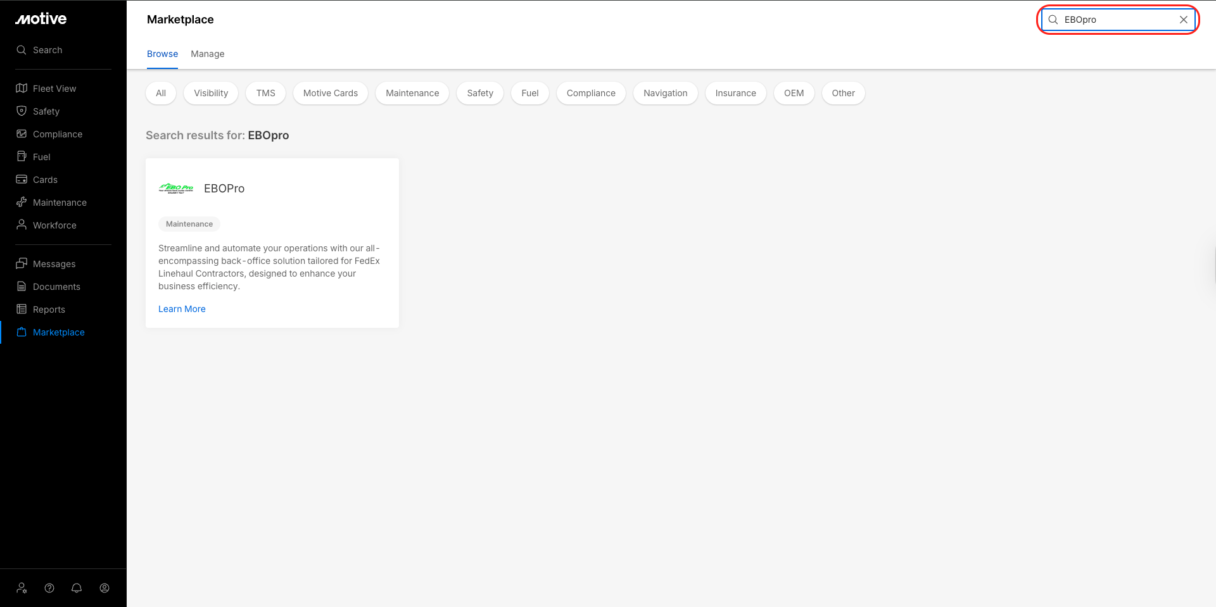Image resolution: width=1216 pixels, height=607 pixels.
Task: Switch to the Manage tab
Action: [x=208, y=54]
